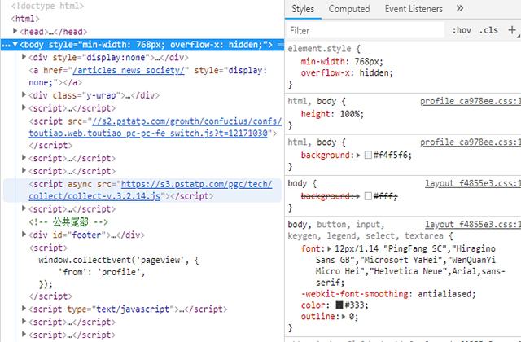Image resolution: width=521 pixels, height=342 pixels.
Task: Click the #f4f5f6 background color swatch
Action: click(x=368, y=155)
